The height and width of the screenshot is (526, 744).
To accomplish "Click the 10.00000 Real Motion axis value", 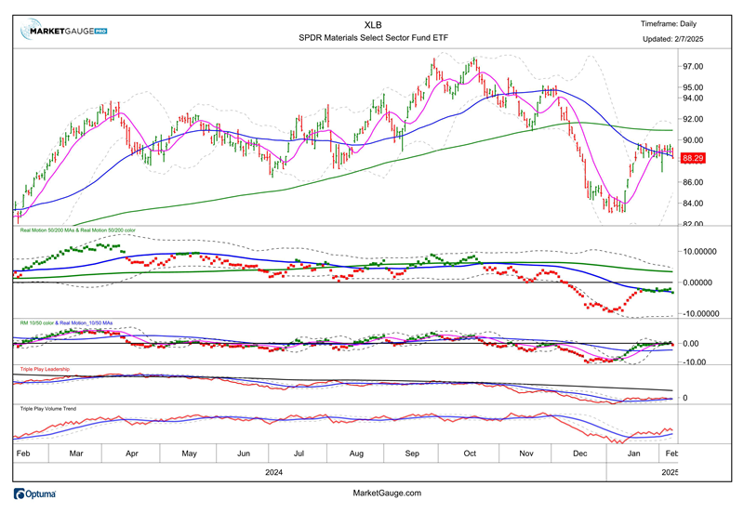I will (x=703, y=251).
